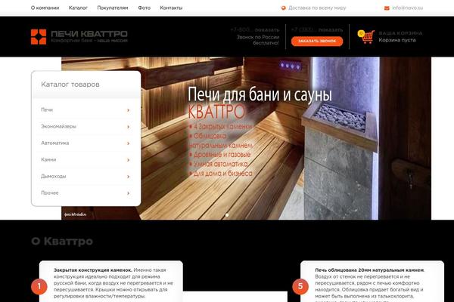
Task: Go to Фото page
Action: click(x=145, y=8)
